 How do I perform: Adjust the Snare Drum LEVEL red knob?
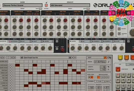tap(21, 20)
